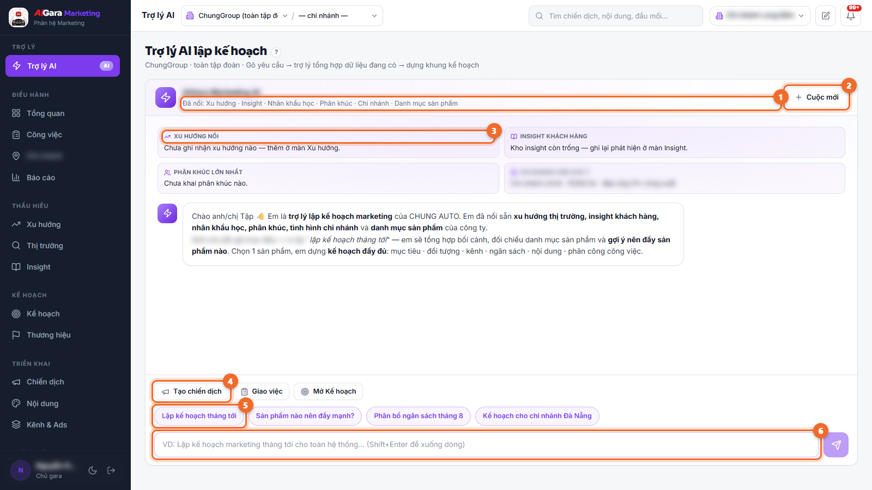This screenshot has height=490, width=872.
Task: Click Mở Kế hoạch button
Action: point(329,391)
